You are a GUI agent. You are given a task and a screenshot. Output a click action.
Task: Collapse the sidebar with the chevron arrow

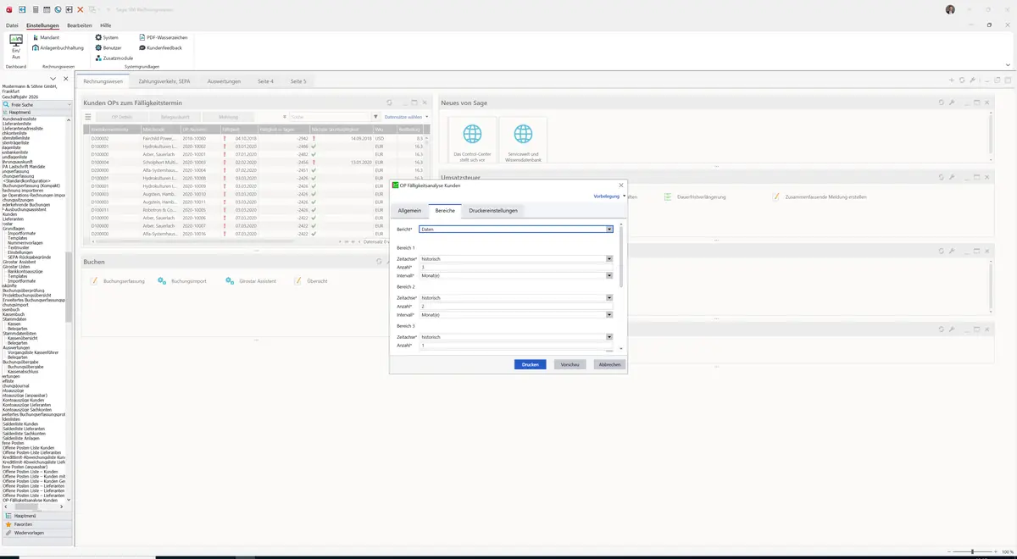click(53, 79)
